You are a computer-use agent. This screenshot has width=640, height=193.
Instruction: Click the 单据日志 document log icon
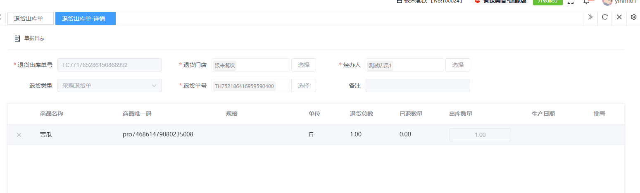17,38
